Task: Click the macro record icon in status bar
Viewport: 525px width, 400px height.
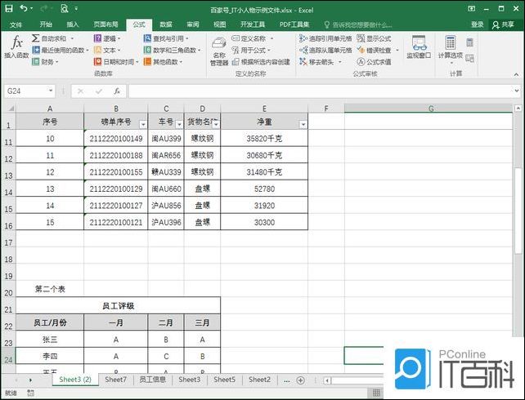Action: [x=30, y=393]
